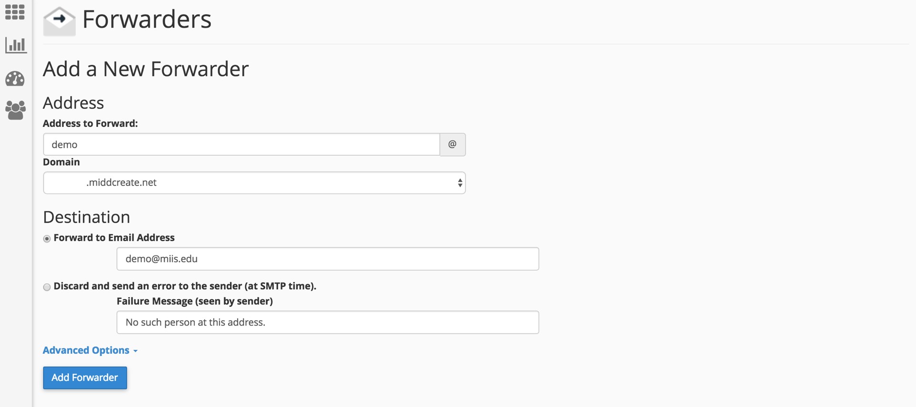This screenshot has width=916, height=407.
Task: Select Forward to Email Address option
Action: pos(47,239)
